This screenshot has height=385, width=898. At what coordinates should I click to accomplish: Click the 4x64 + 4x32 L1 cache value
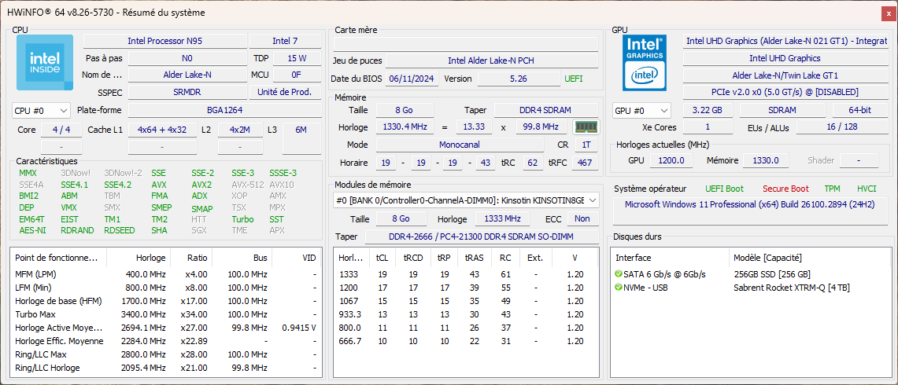pyautogui.click(x=162, y=130)
